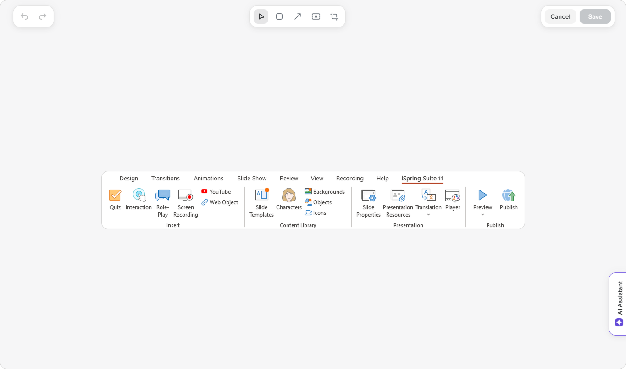
Task: Start a Screen Recording
Action: pyautogui.click(x=186, y=203)
